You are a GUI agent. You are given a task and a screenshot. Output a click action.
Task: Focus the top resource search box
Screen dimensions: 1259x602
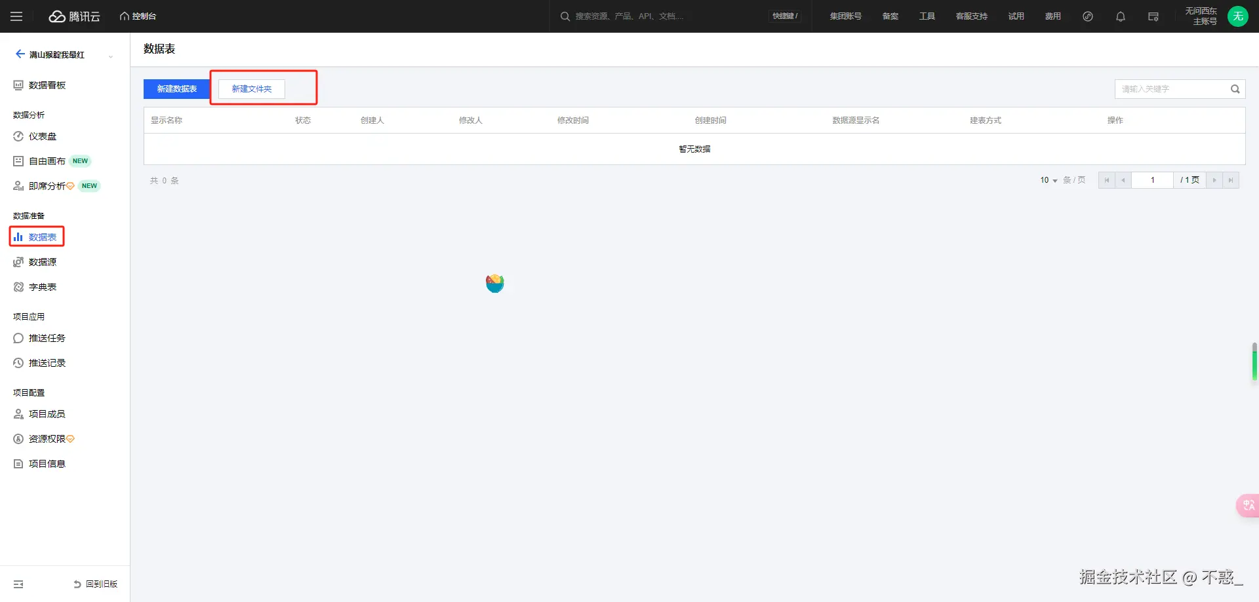pyautogui.click(x=662, y=16)
